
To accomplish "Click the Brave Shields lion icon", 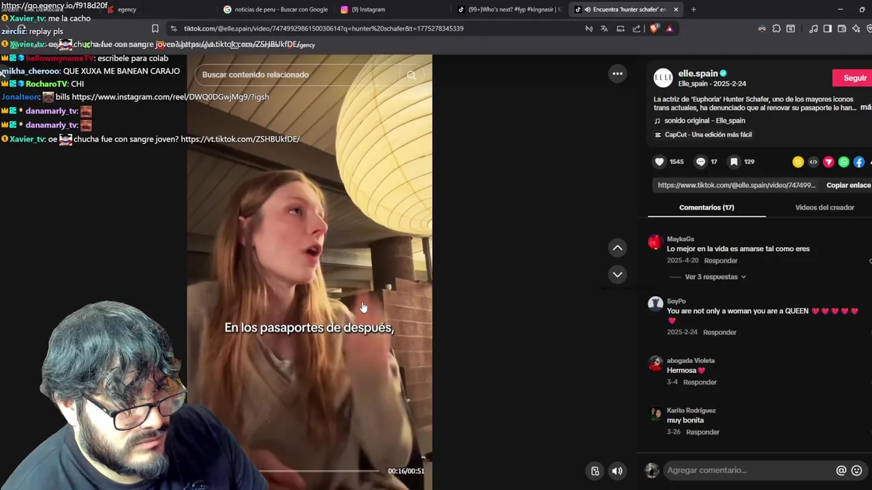I will (x=654, y=29).
